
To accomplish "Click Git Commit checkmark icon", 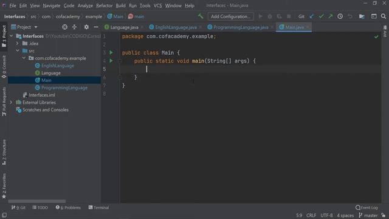I will pos(322,16).
